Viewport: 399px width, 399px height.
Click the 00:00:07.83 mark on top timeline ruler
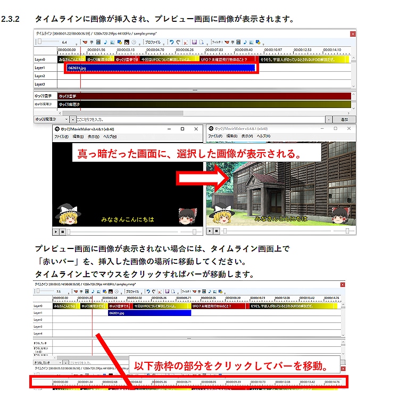[x=214, y=50]
